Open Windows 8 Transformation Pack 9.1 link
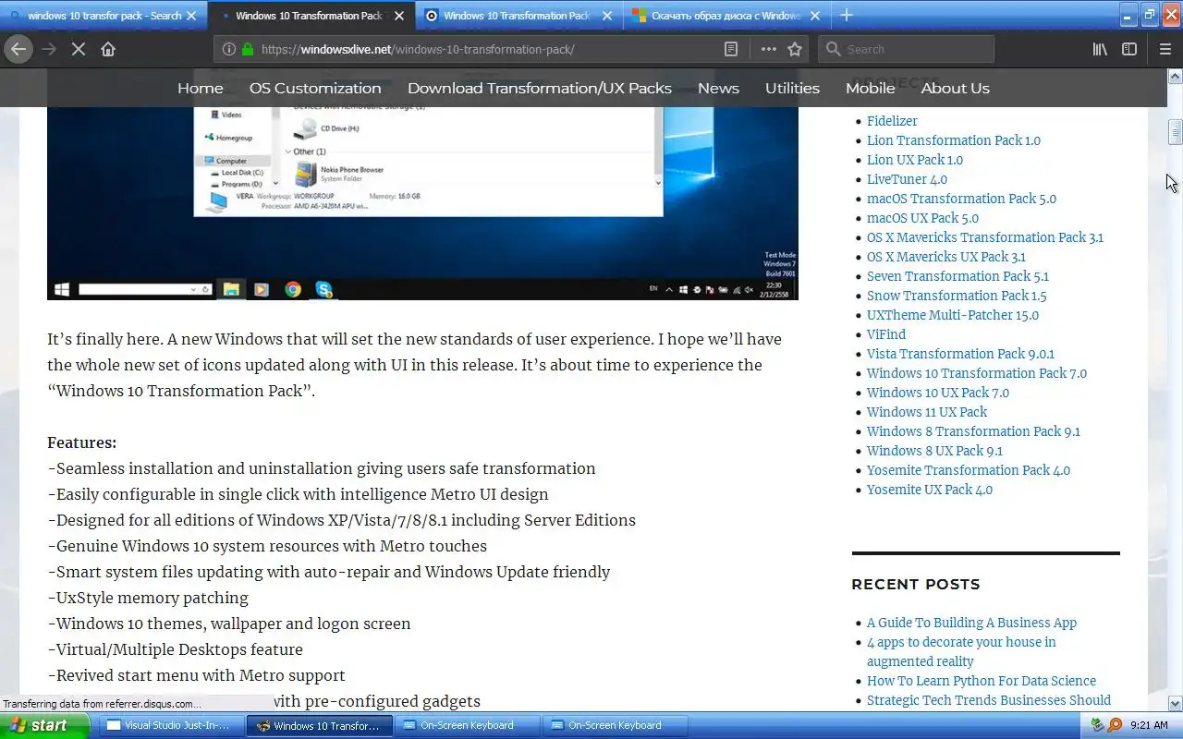The height and width of the screenshot is (739, 1183). click(973, 431)
